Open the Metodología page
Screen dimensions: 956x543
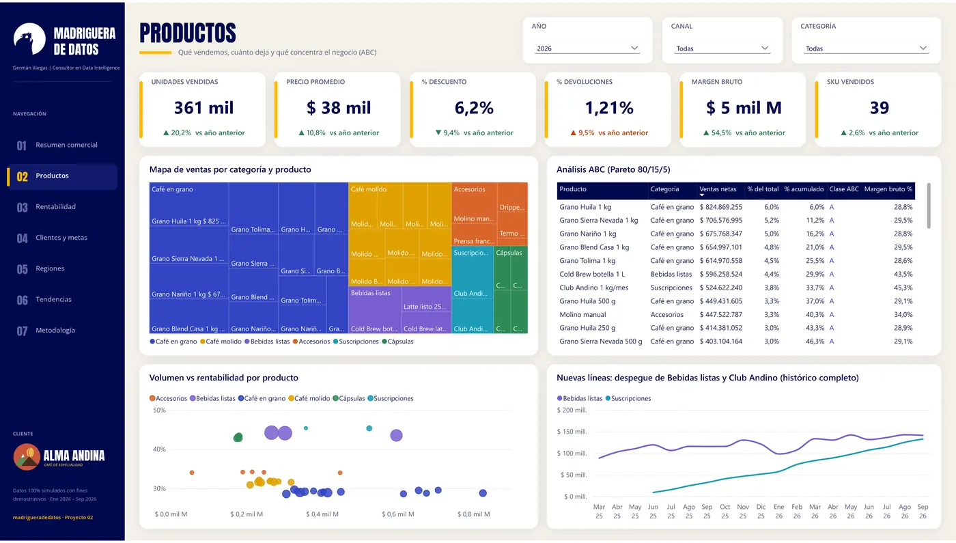click(x=63, y=331)
